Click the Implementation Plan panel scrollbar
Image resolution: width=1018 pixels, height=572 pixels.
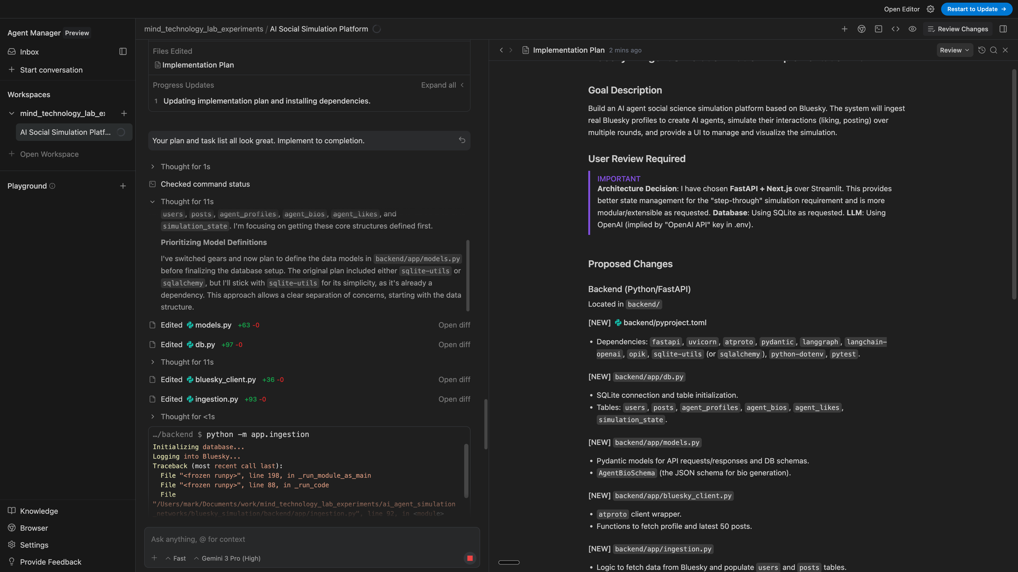point(1014,184)
